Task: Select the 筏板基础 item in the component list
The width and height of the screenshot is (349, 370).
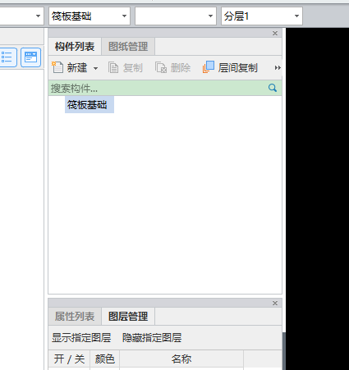Action: (x=90, y=105)
